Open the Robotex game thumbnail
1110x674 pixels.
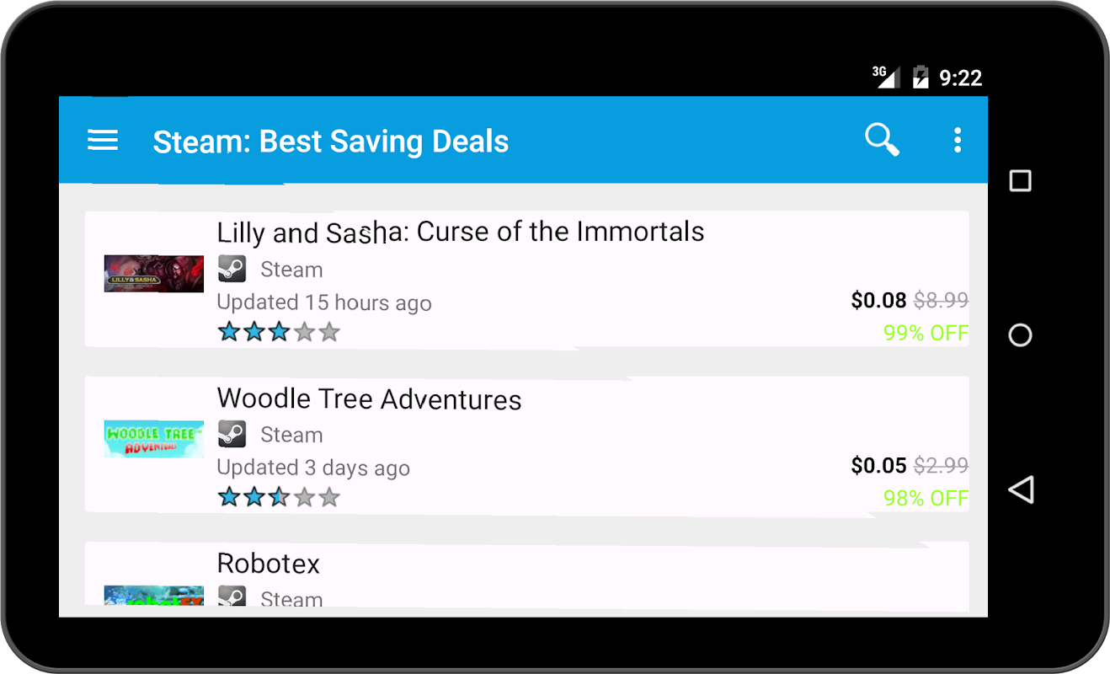pos(154,596)
